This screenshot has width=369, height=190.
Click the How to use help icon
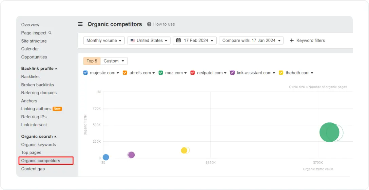(x=149, y=24)
